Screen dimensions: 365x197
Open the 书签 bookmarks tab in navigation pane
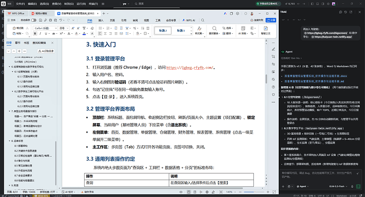[x=26, y=43]
